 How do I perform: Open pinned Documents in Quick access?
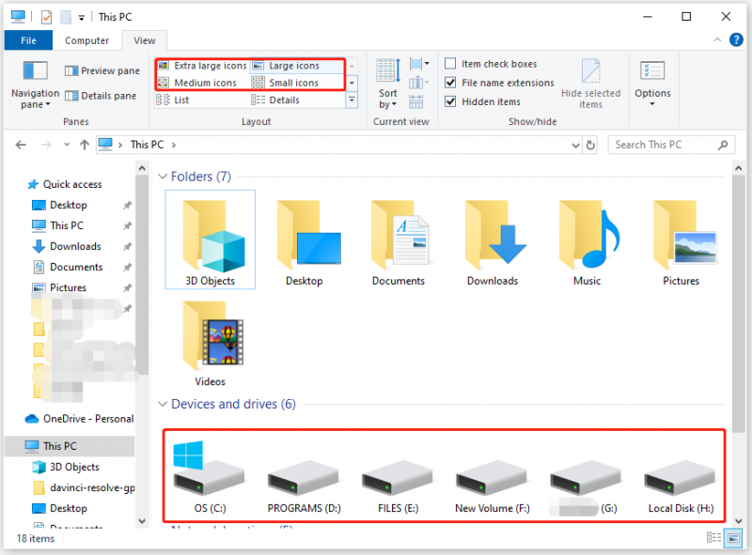68,267
